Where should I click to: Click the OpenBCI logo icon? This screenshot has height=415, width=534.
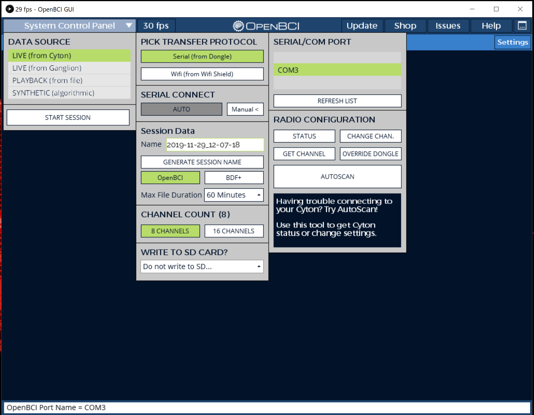[x=239, y=25]
